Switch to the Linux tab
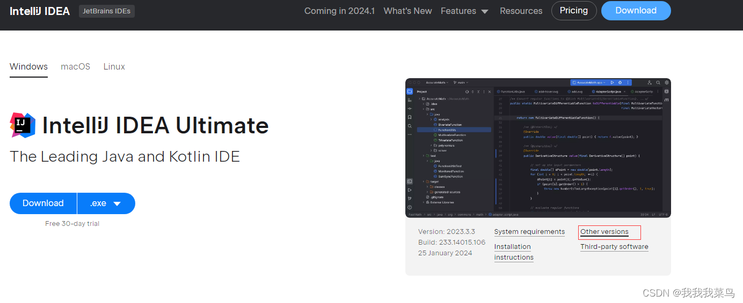Screen dimensions: 743x303 [114, 67]
